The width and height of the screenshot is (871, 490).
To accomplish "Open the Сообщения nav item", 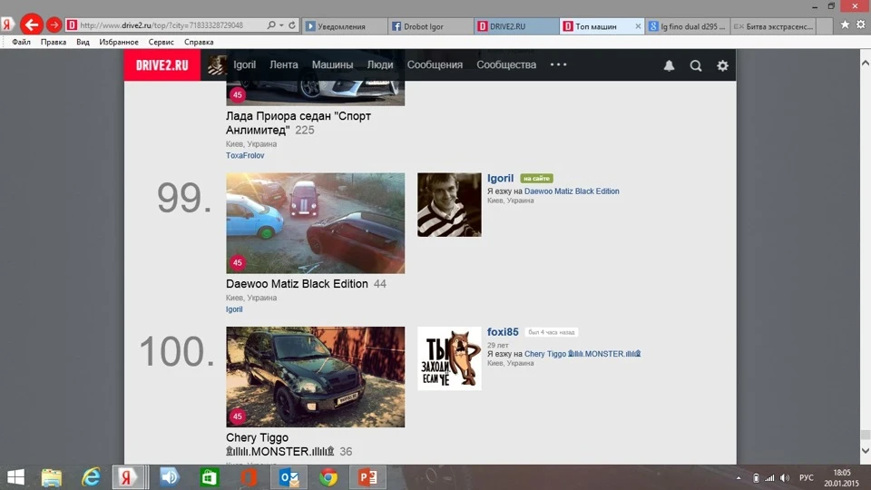I will (x=435, y=64).
